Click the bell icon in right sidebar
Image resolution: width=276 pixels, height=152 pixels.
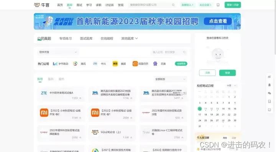[269, 85]
